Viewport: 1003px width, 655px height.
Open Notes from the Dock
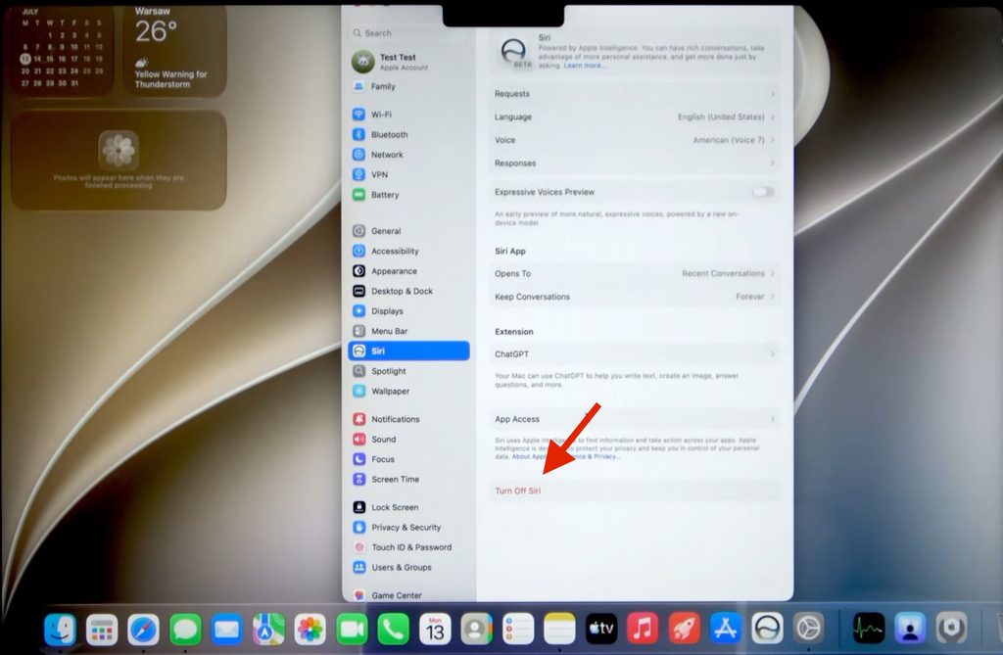coord(559,631)
